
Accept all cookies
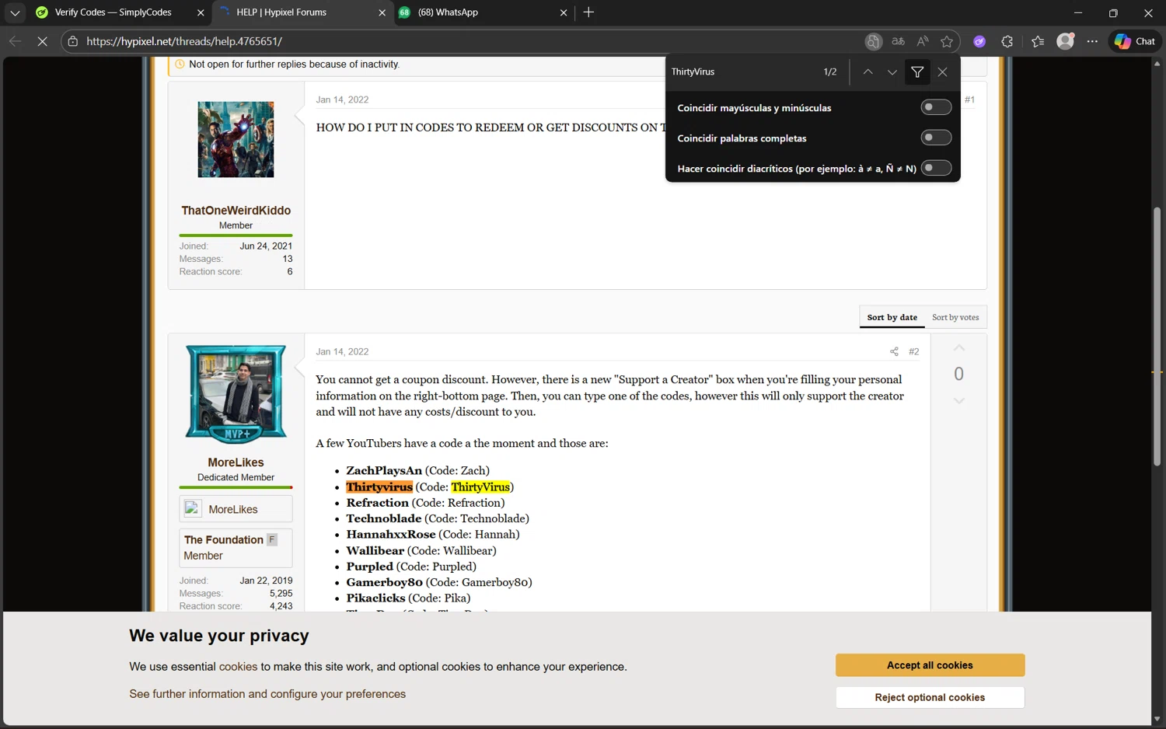[930, 665]
